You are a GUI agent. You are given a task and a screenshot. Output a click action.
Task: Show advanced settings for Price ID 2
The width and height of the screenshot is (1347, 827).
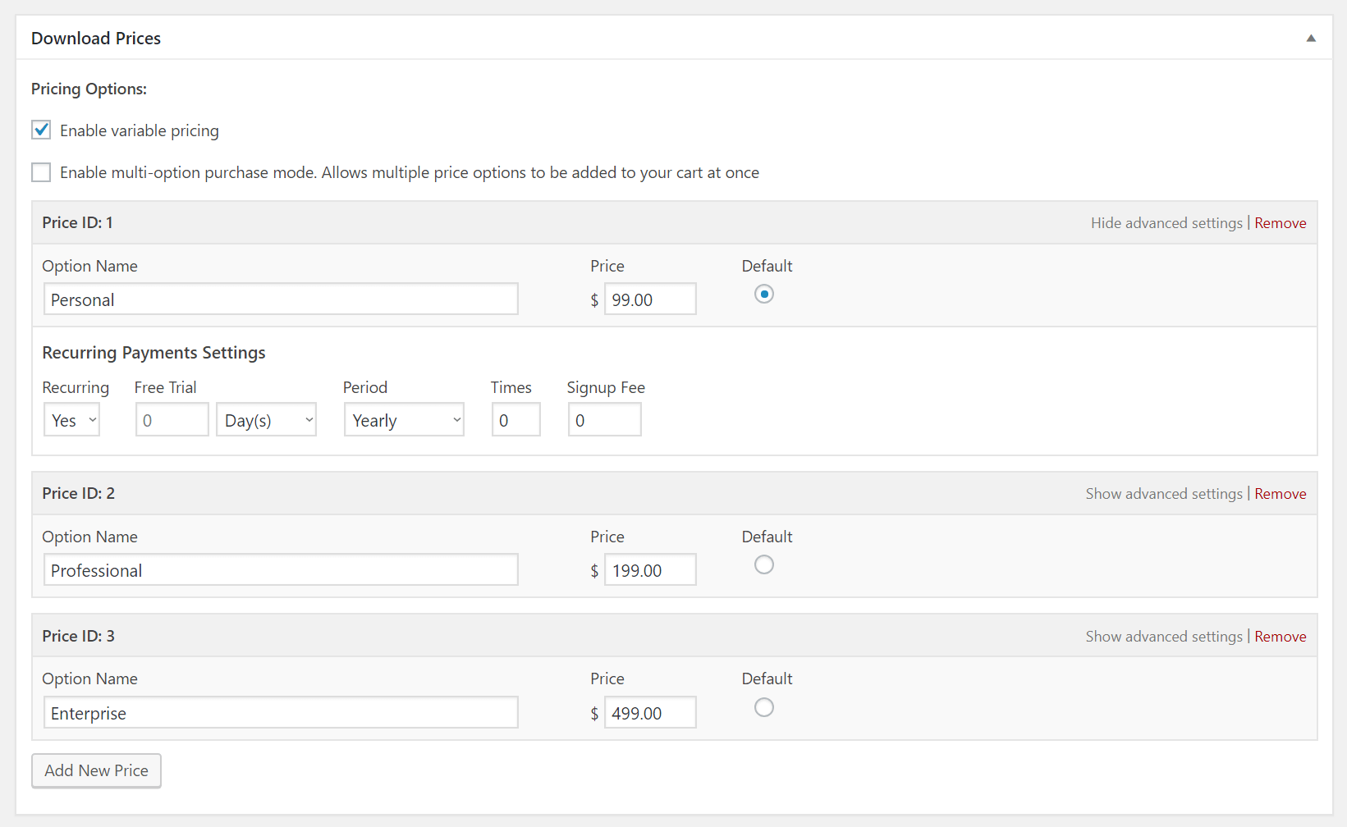pyautogui.click(x=1163, y=494)
